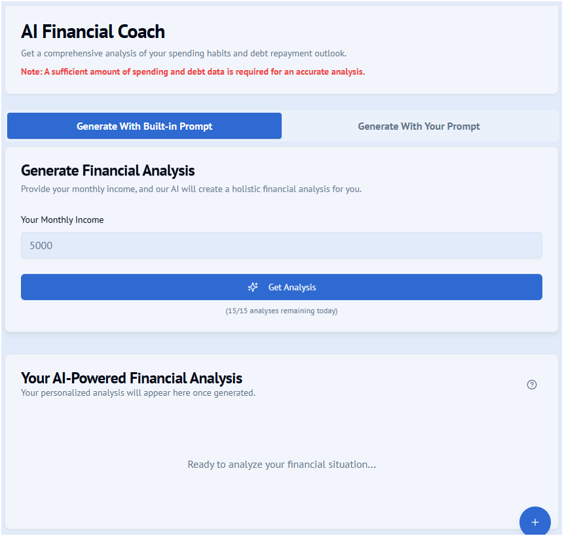Click the Generate Financial Analysis heading
564x536 pixels.
108,171
